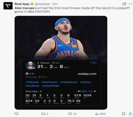
Task: Click the Real App display name
Action: (x=22, y=4)
